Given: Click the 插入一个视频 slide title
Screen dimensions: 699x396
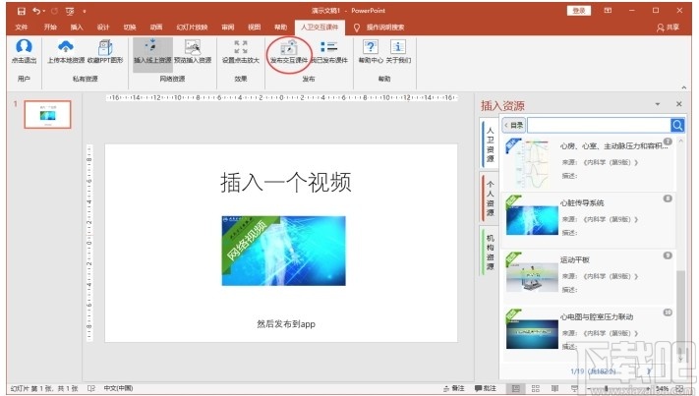Looking at the screenshot, I should tap(286, 182).
